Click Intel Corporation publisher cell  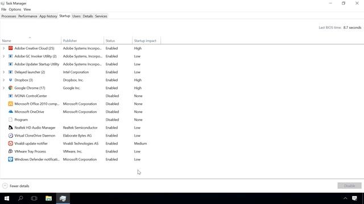pyautogui.click(x=76, y=72)
